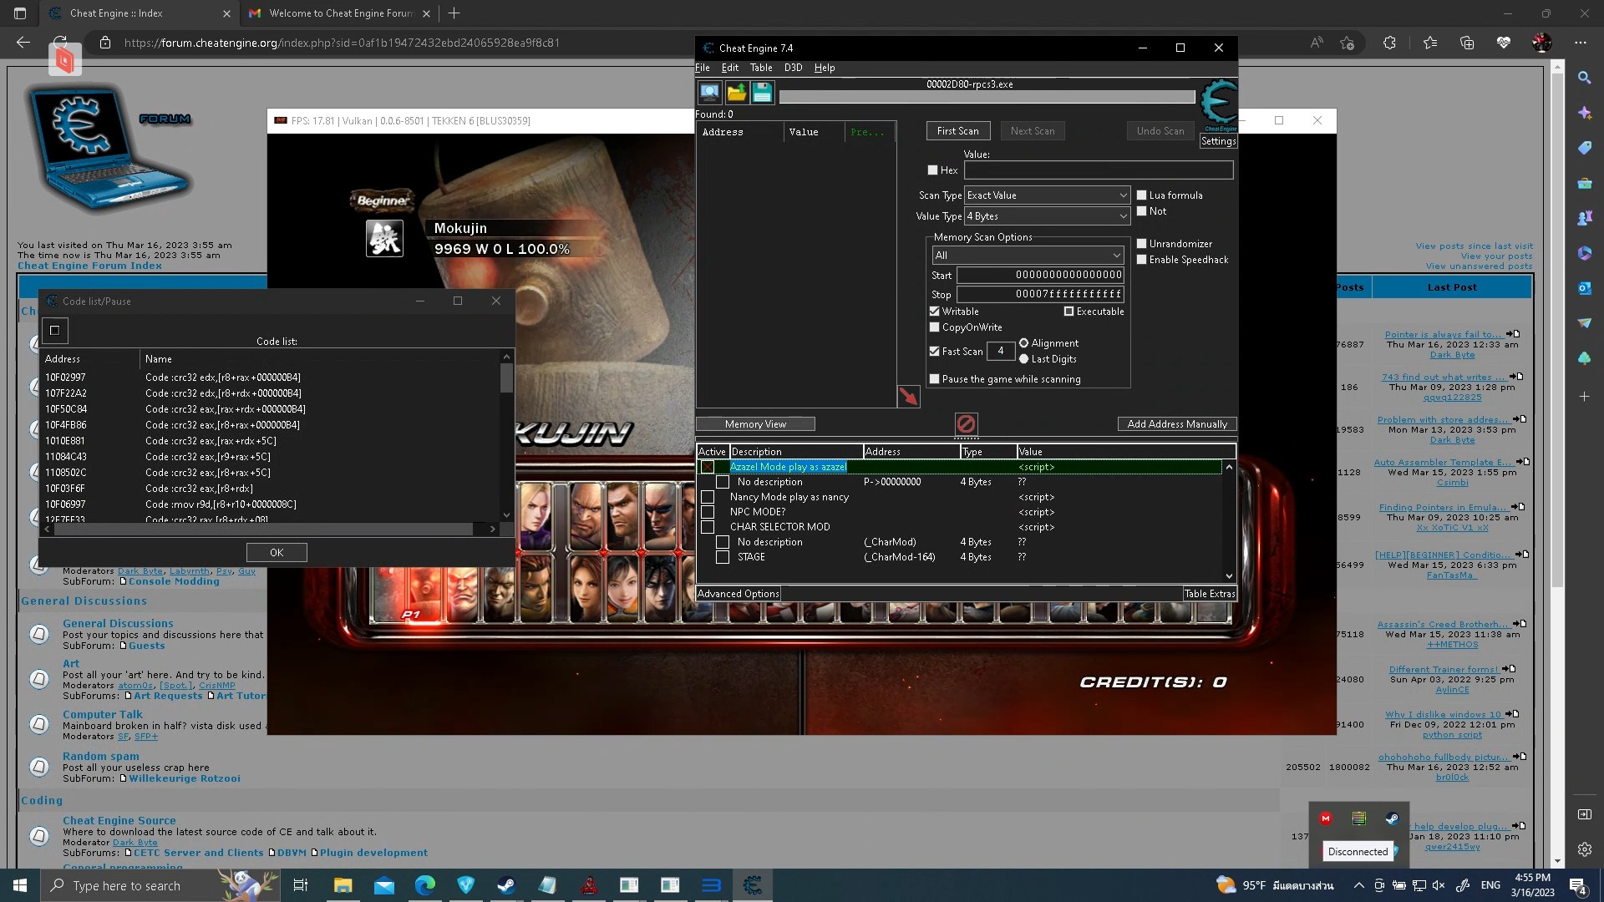Open Cheat Engine Settings
Screen dimensions: 1604x902
[x=1218, y=141]
